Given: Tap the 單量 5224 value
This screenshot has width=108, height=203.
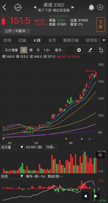Looking at the screenshot, I should point(57,20).
